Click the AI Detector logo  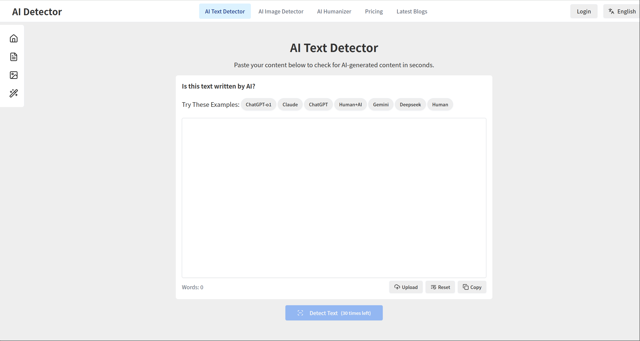37,12
